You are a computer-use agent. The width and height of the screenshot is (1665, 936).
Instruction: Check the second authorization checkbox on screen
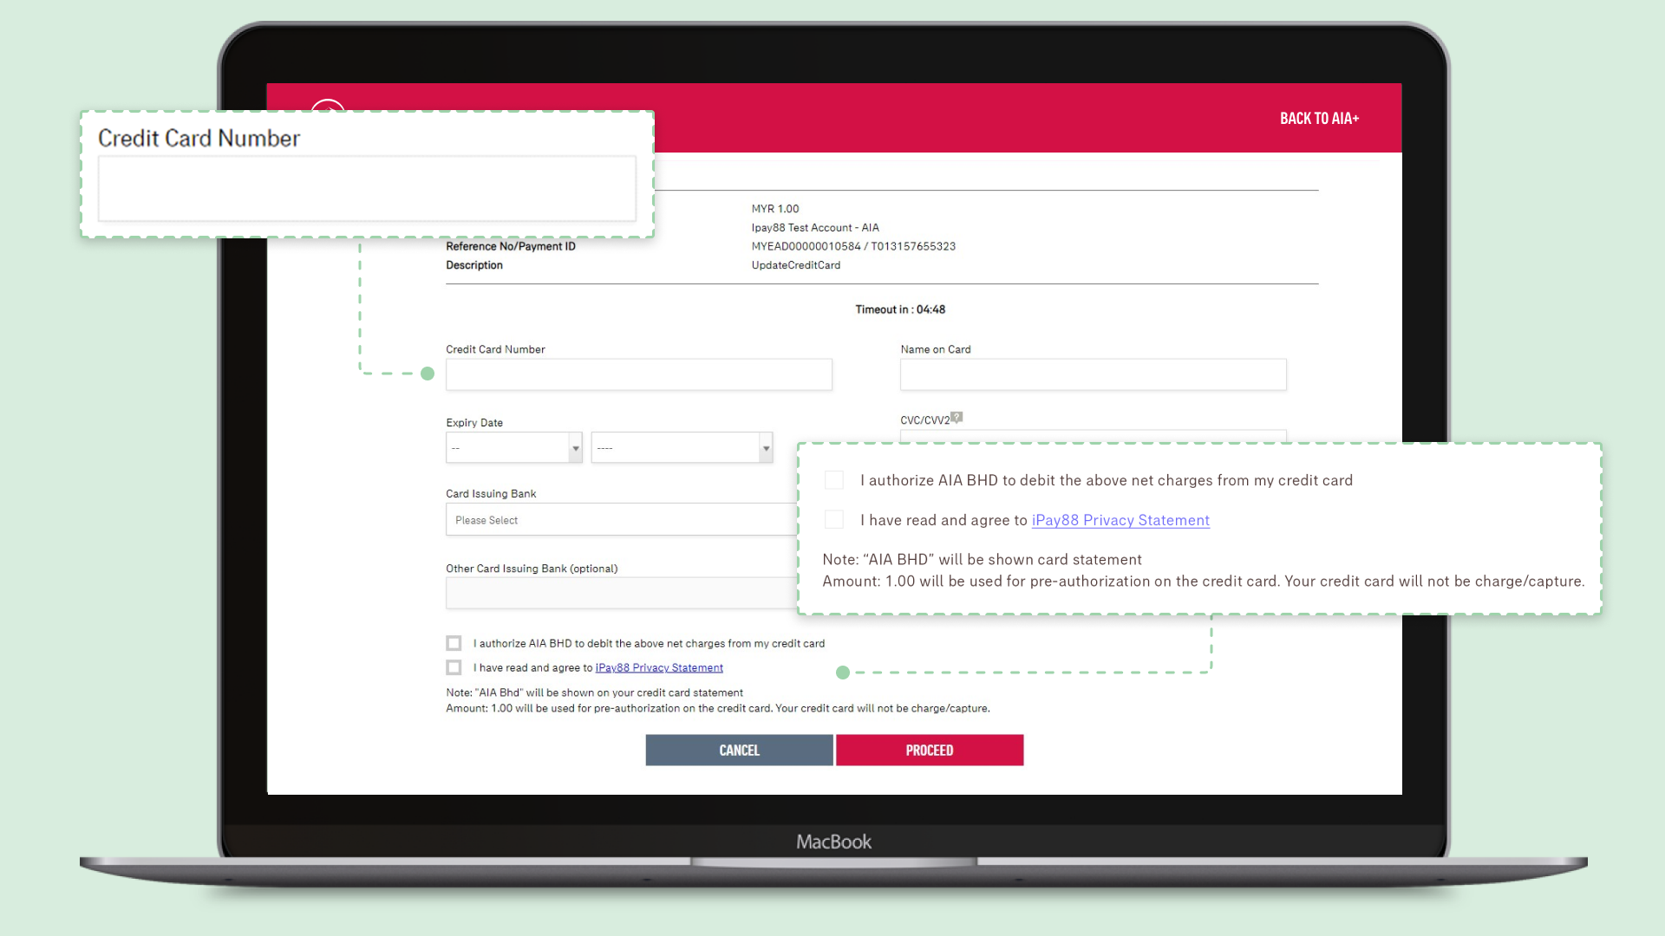click(454, 667)
